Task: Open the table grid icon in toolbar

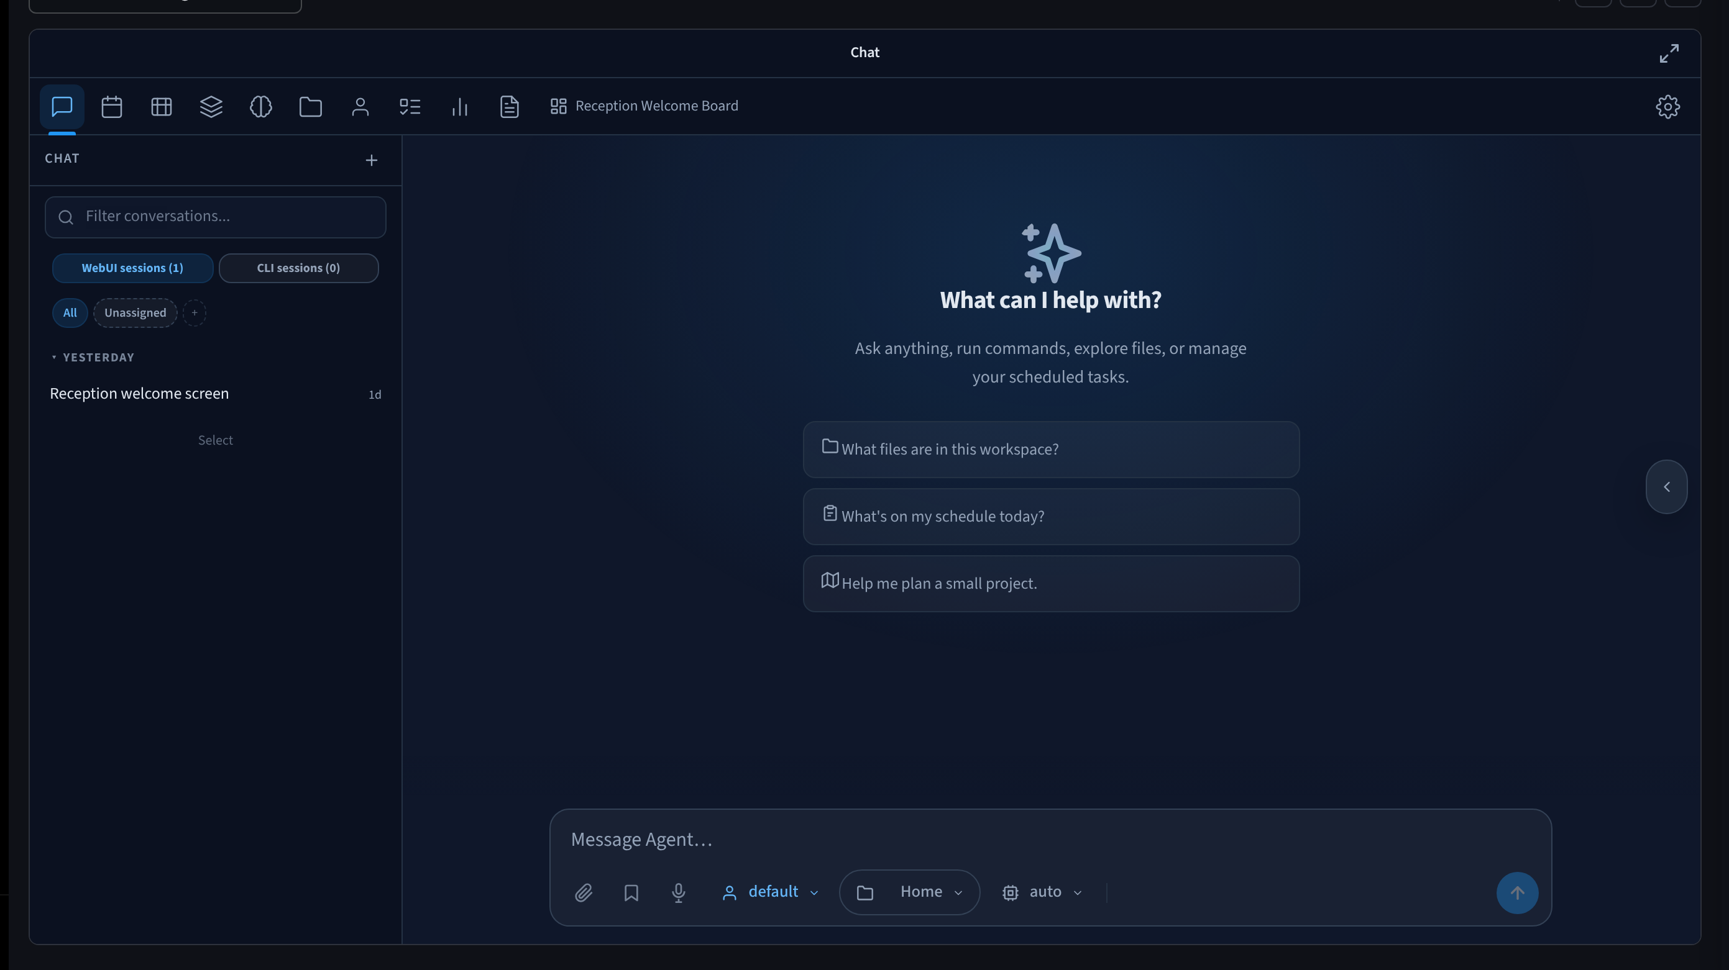Action: point(161,106)
